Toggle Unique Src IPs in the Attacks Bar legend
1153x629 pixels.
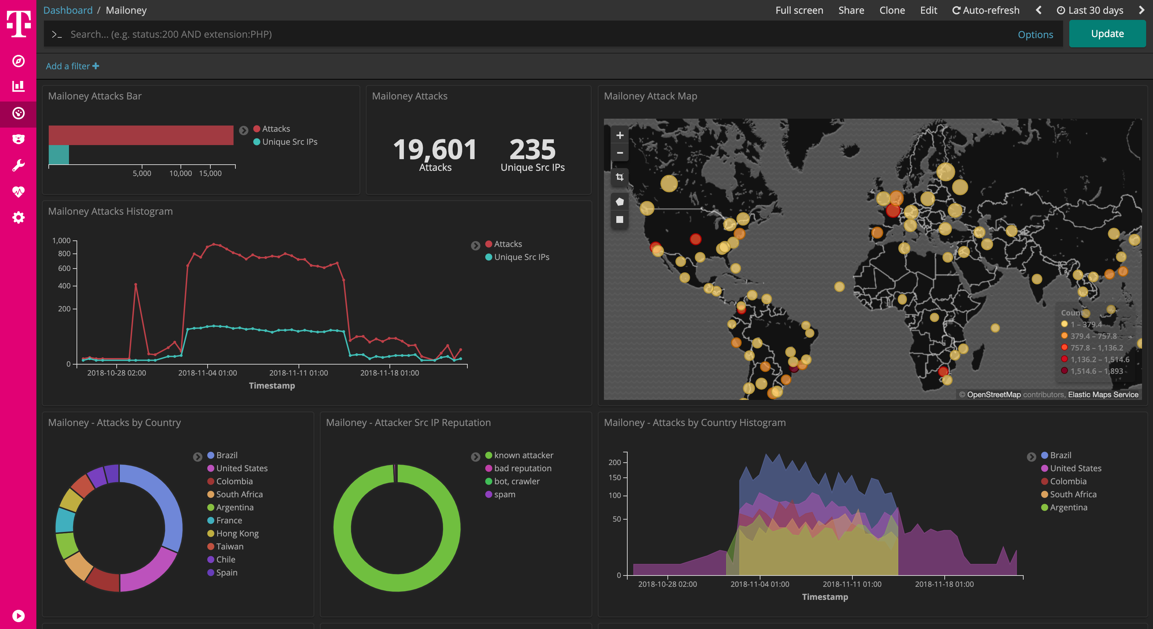tap(290, 142)
